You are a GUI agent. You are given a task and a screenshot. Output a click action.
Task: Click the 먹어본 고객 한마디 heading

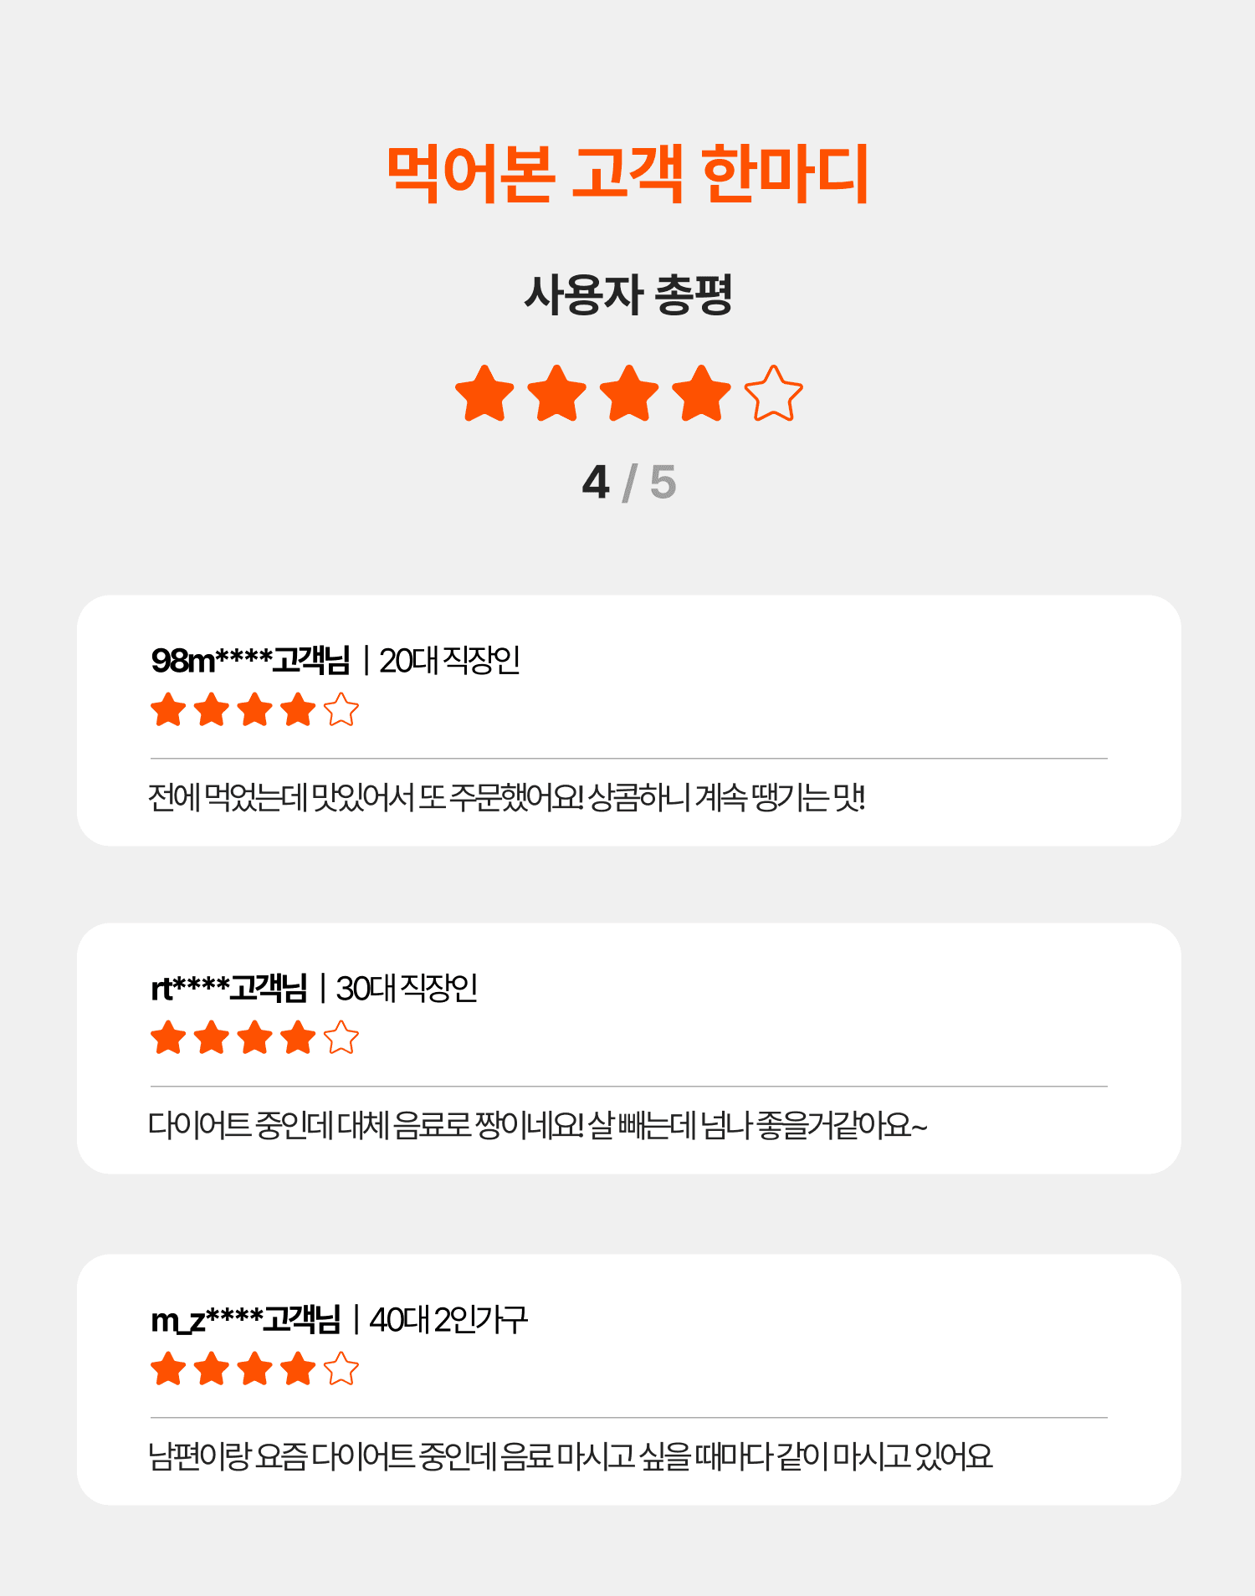[627, 173]
